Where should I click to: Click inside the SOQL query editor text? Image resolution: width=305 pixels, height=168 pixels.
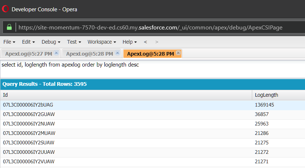click(70, 65)
